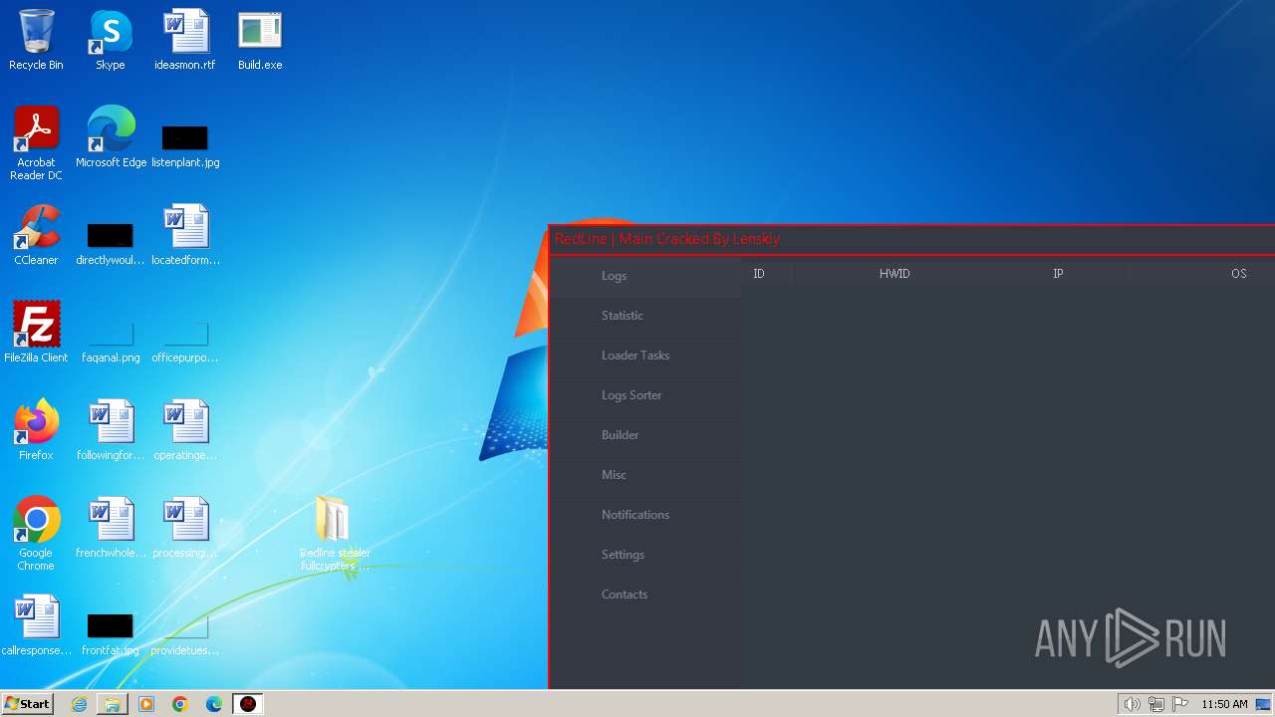Open the Logs section in RedLine
The image size is (1275, 717).
[644, 276]
